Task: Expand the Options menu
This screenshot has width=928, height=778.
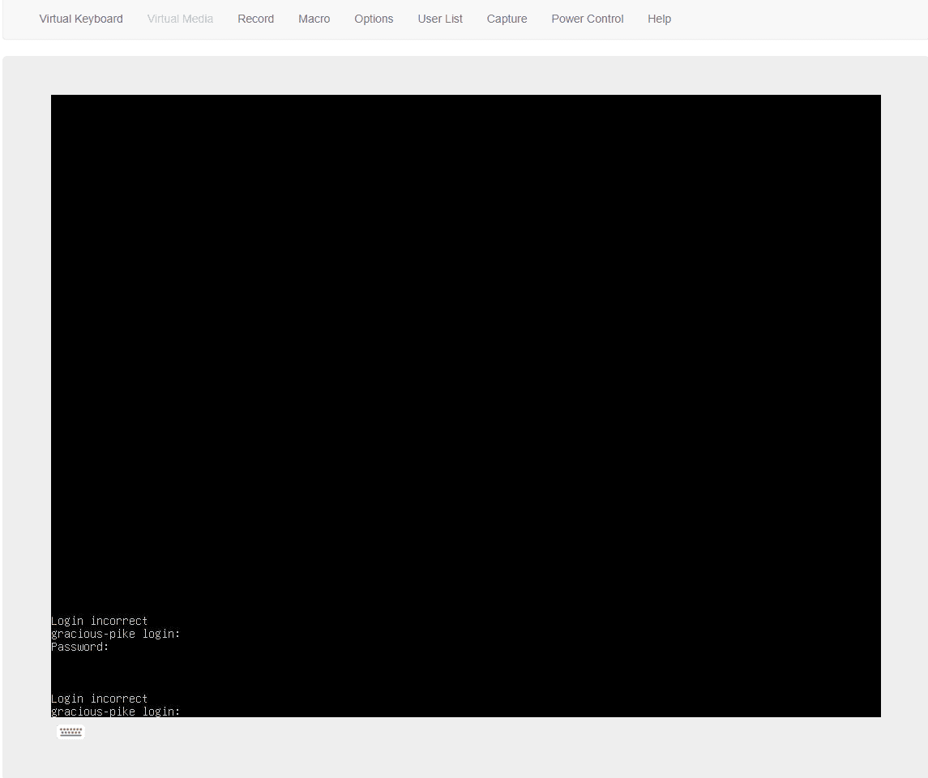Action: (x=374, y=19)
